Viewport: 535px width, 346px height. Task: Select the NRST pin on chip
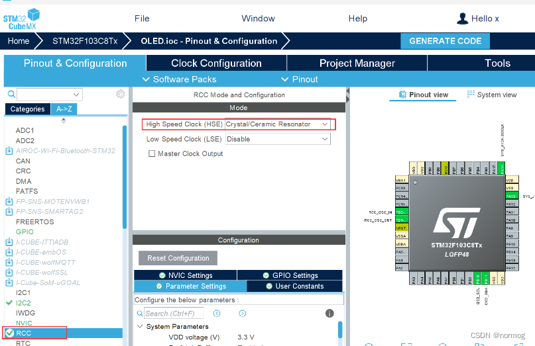[x=402, y=228]
